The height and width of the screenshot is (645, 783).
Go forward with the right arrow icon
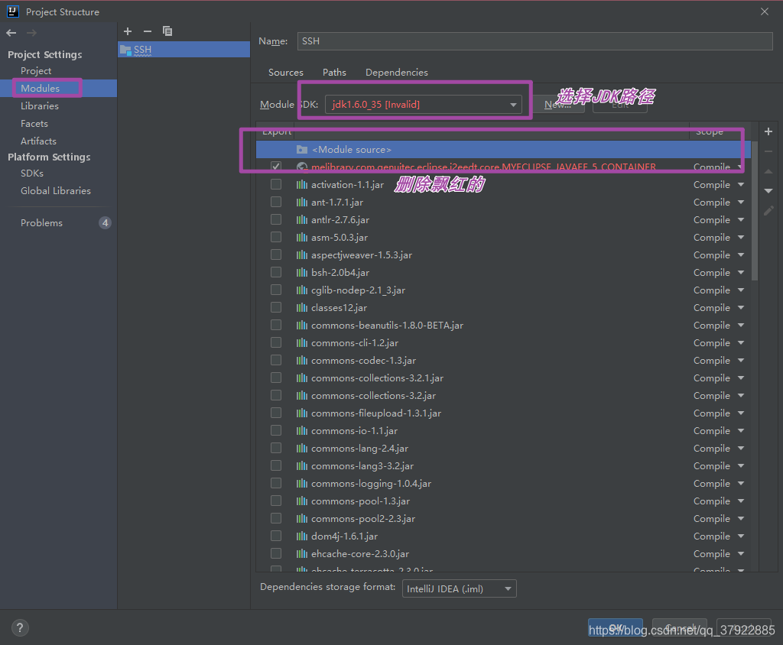pyautogui.click(x=31, y=33)
